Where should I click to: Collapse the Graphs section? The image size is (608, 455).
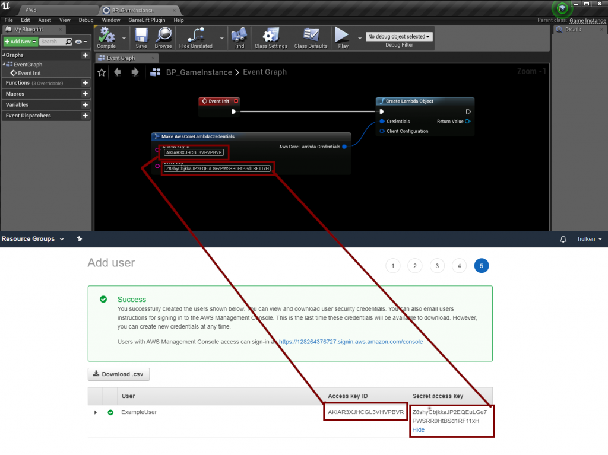click(x=4, y=55)
